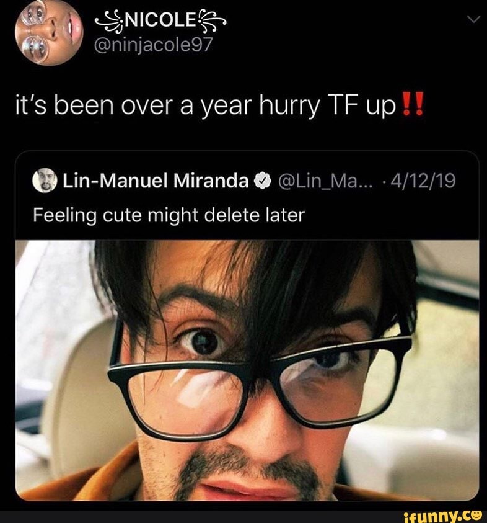Click the ifunny.co watermark logo

[442, 516]
